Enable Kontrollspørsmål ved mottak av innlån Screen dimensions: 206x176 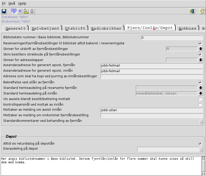point(200,105)
